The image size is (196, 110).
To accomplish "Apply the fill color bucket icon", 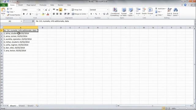I will click(43, 14).
